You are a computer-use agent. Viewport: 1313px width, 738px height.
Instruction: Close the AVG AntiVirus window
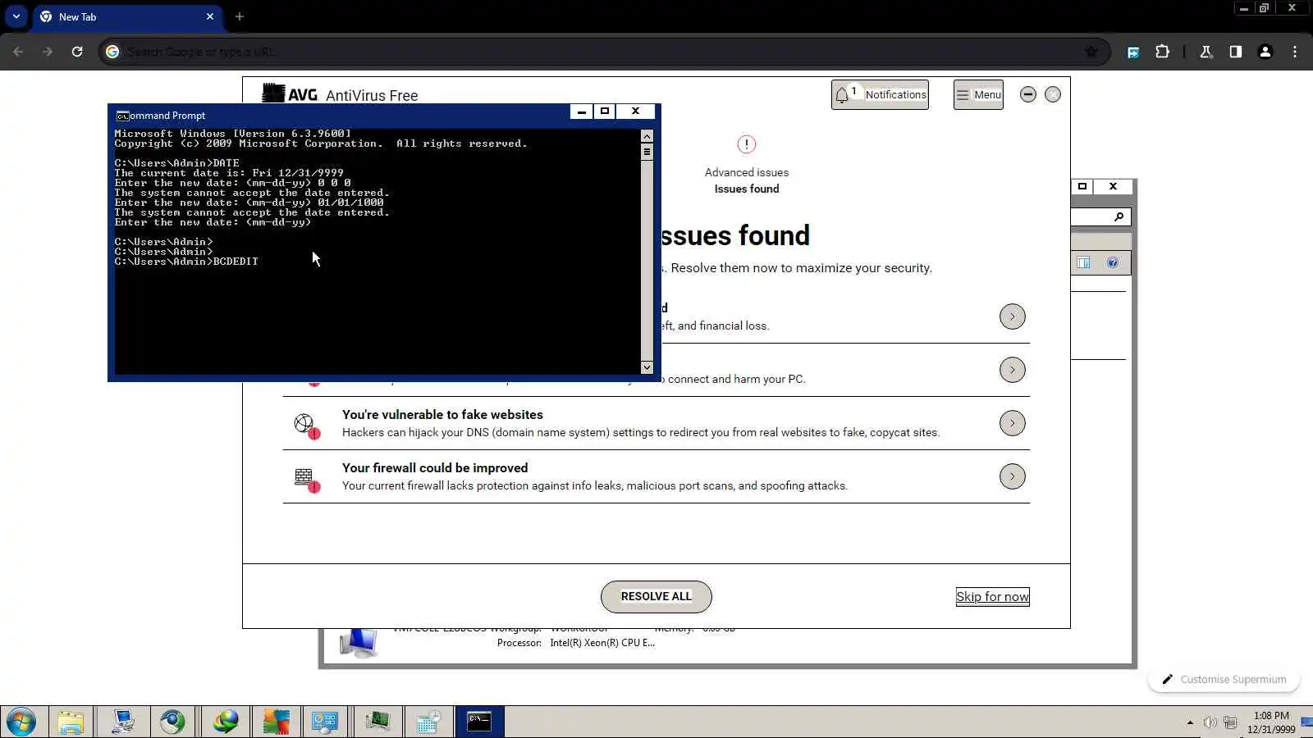(x=1053, y=94)
